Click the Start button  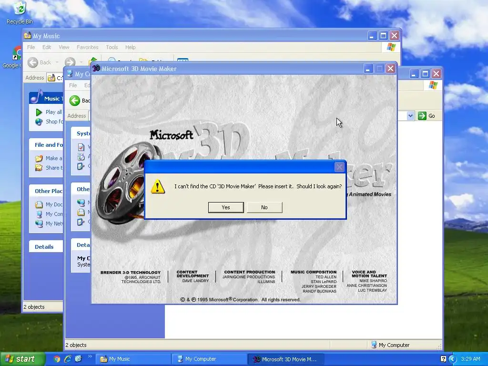click(22, 359)
